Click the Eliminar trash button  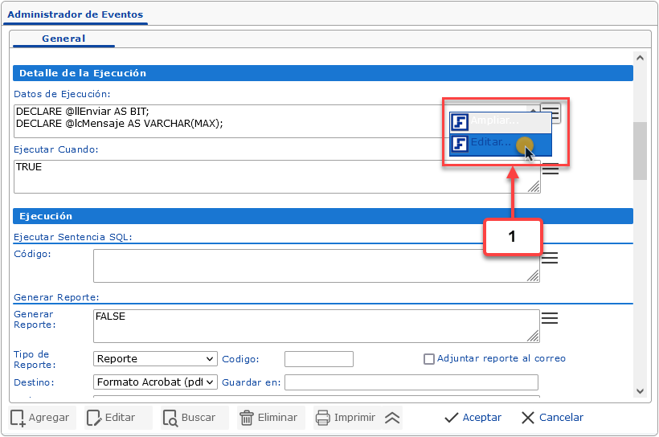(271, 418)
